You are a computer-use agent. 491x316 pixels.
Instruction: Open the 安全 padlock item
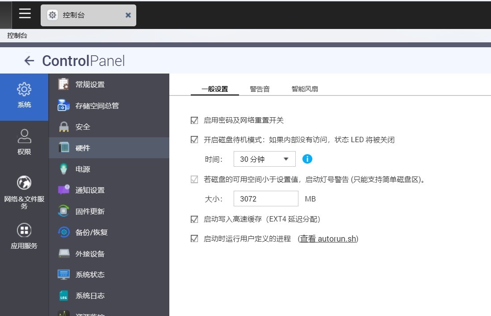[x=82, y=127]
